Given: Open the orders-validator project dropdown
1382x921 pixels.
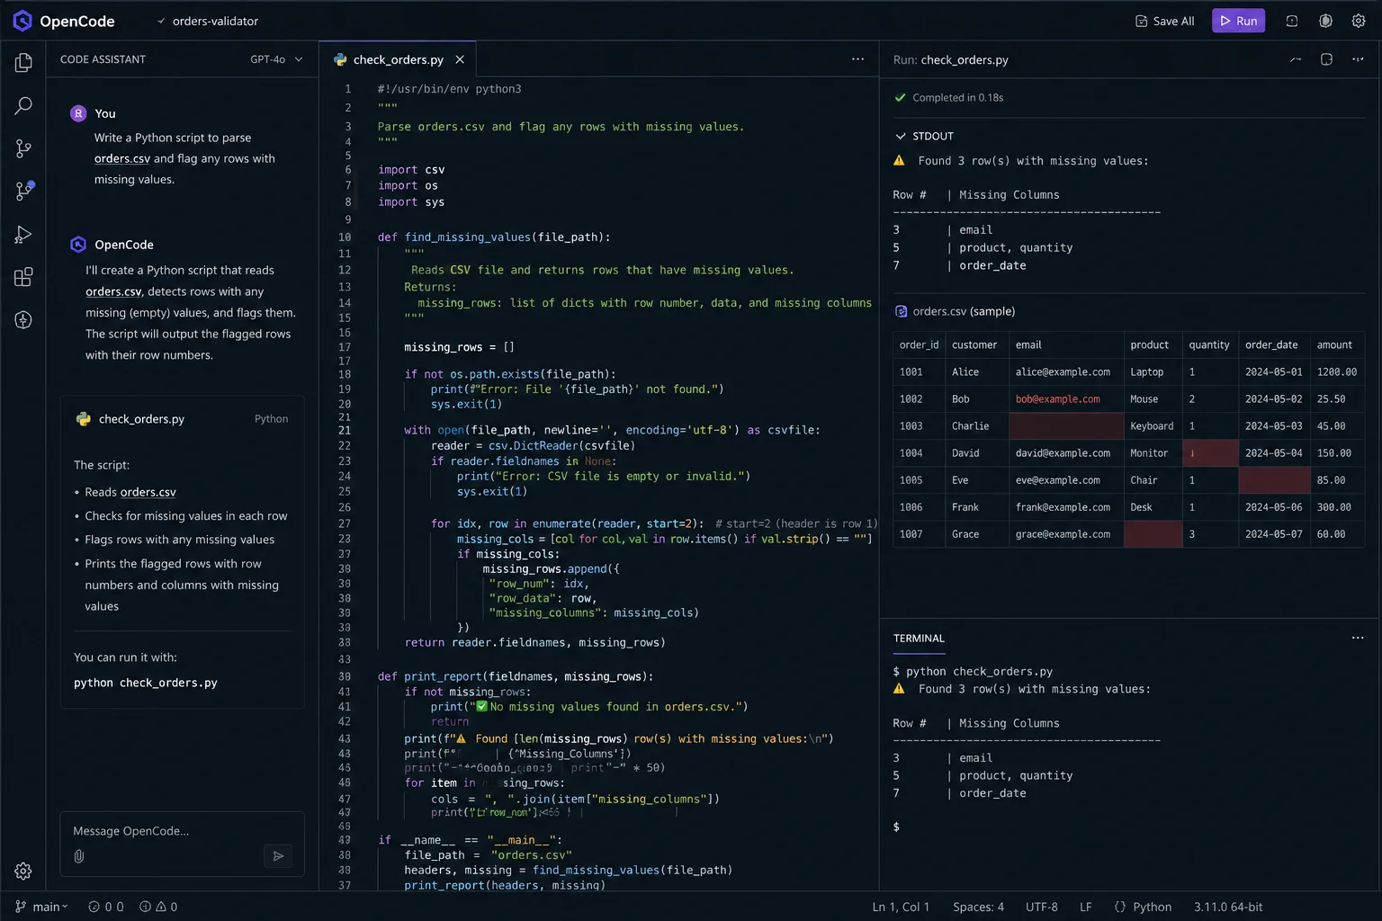Looking at the screenshot, I should click(x=207, y=21).
